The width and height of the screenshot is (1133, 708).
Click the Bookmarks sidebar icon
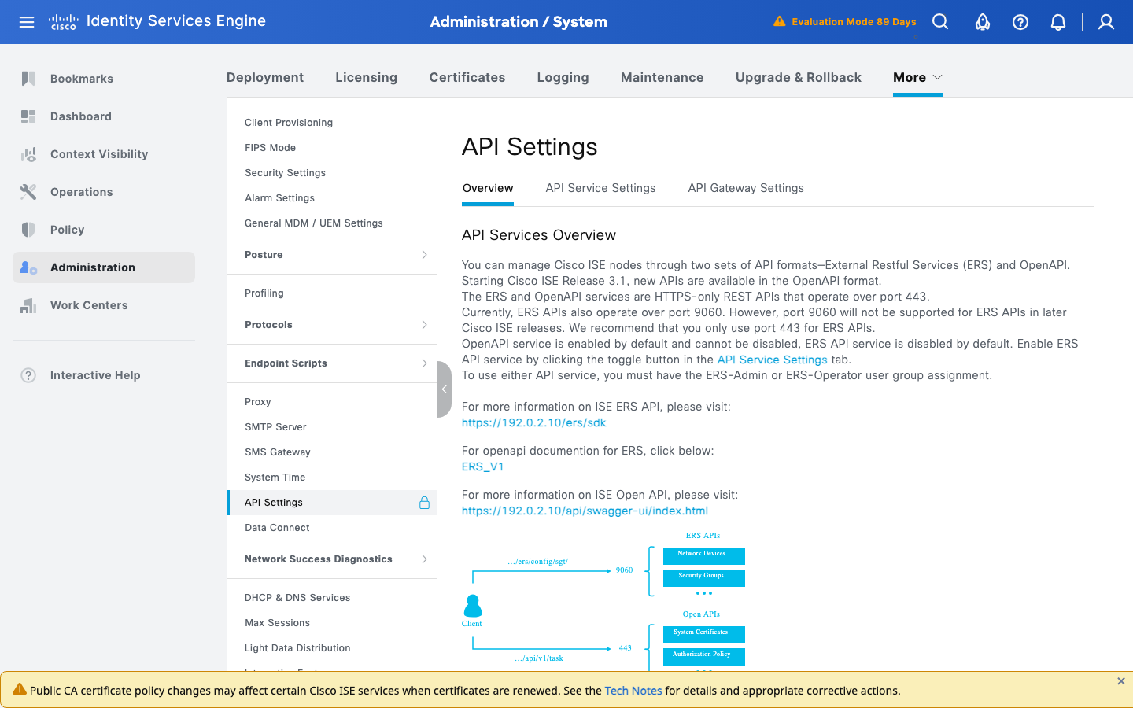coord(28,79)
